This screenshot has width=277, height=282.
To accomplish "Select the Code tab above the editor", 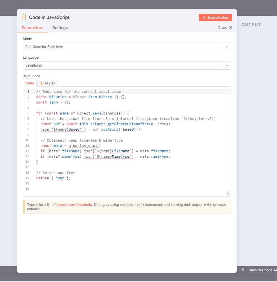I will (30, 83).
